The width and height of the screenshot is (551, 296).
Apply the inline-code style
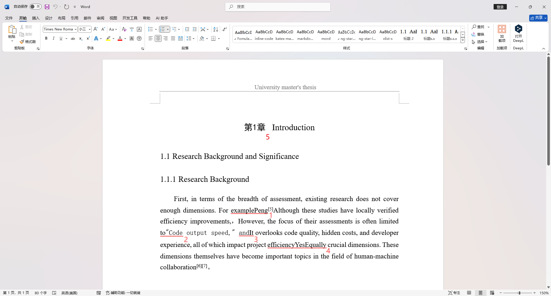click(x=264, y=34)
